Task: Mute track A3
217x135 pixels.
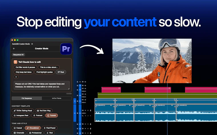Action: (x=85, y=128)
